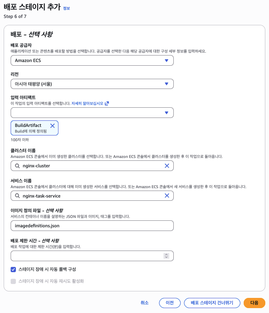The height and width of the screenshot is (313, 269).
Task: Focus the 배포 제한 시간 input field
Action: [x=86, y=256]
